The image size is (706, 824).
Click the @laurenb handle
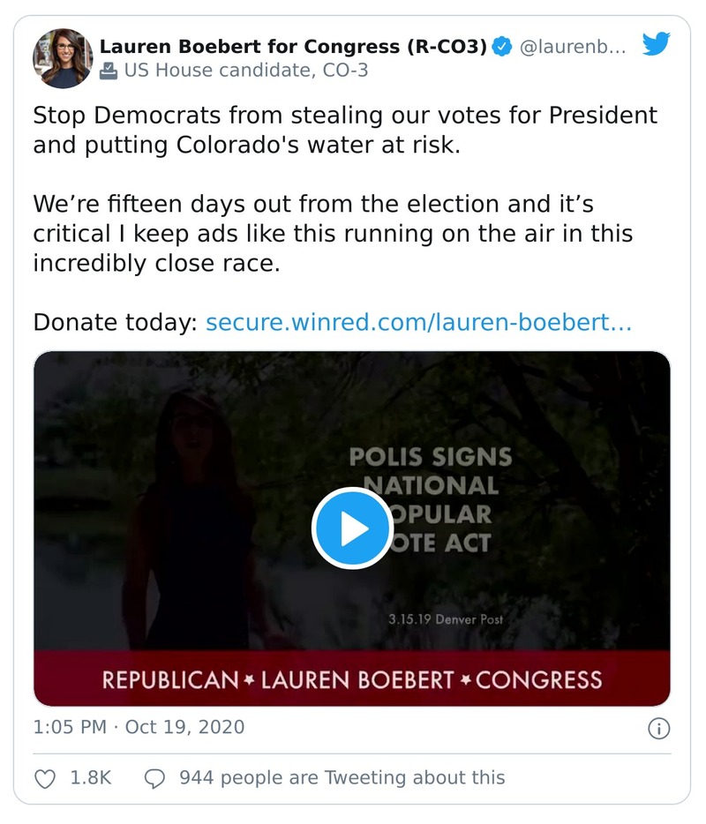573,47
